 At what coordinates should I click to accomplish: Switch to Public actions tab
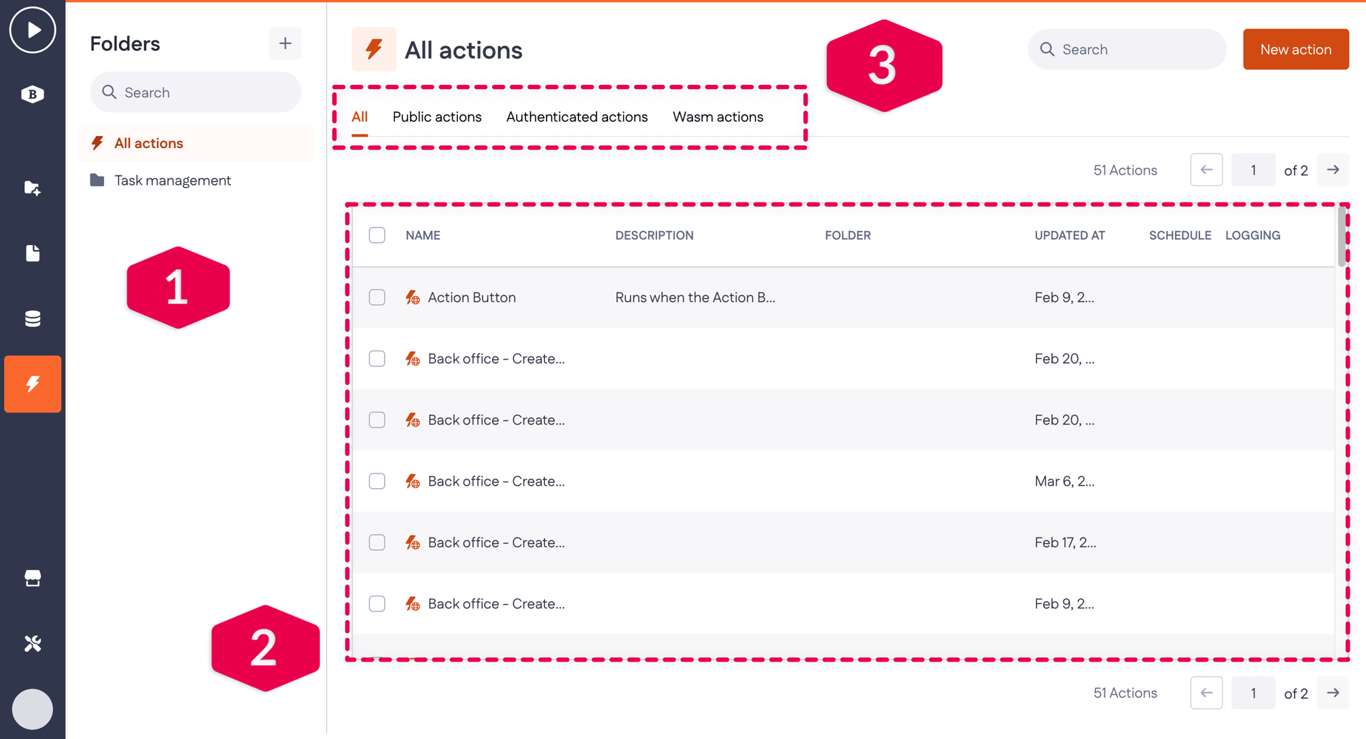(x=437, y=117)
